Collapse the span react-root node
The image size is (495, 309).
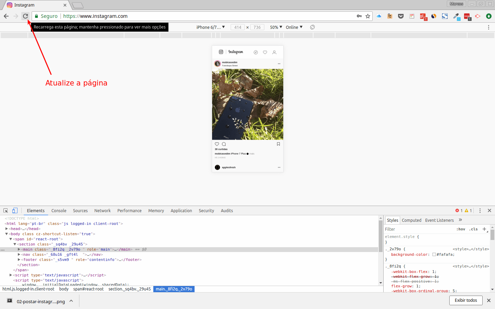(x=11, y=239)
